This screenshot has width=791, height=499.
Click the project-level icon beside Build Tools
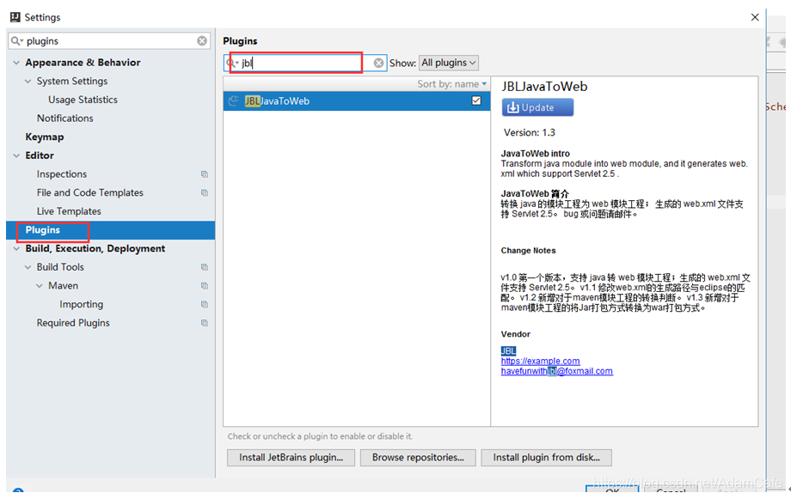[205, 267]
